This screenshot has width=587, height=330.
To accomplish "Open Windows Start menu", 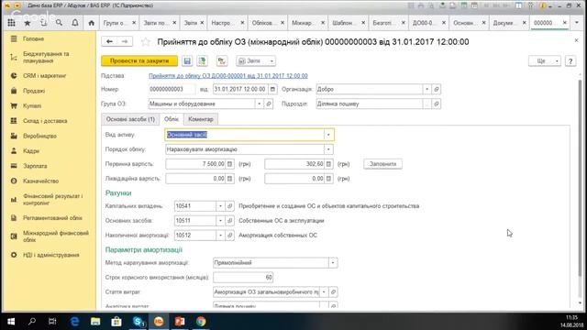I will coord(11,322).
